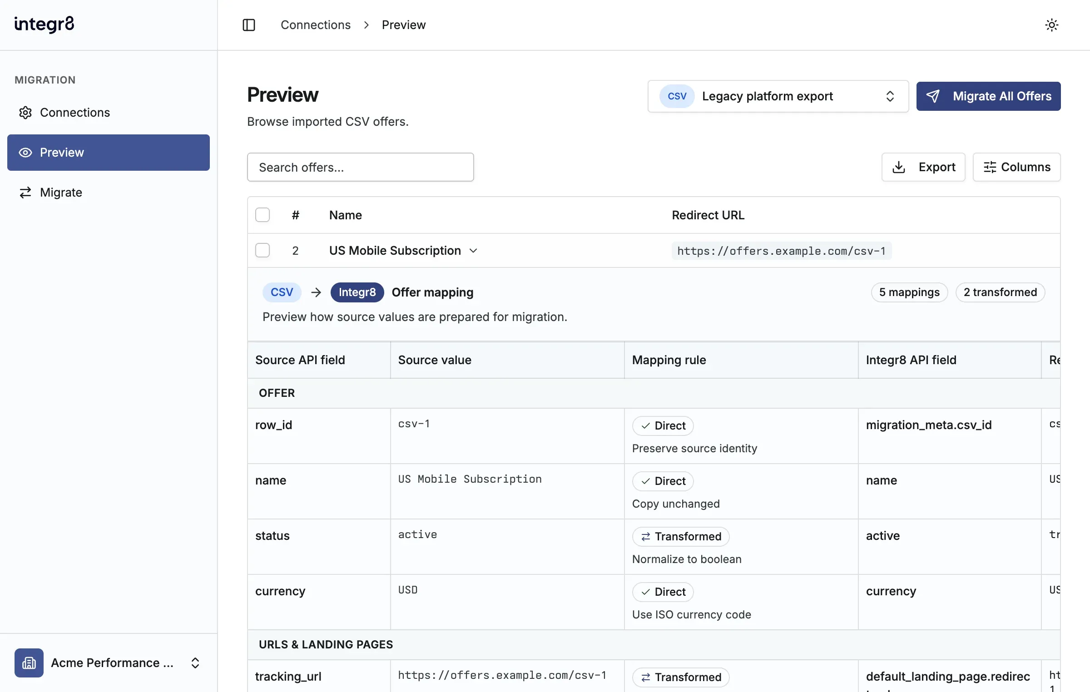Open the Acme Performance organization switcher
Viewport: 1090px width, 692px height.
pos(109,663)
